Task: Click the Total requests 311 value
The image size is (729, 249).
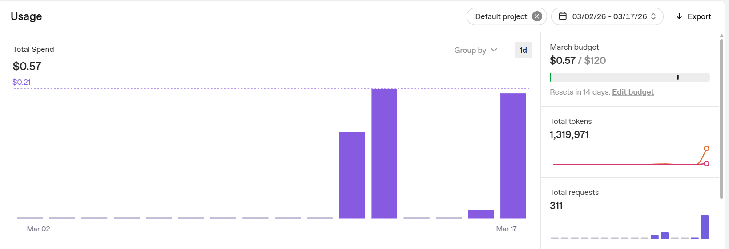Action: 556,206
